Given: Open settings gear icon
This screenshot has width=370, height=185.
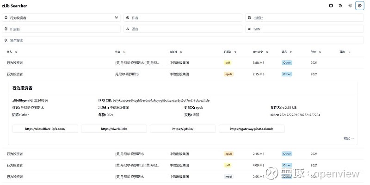Looking at the screenshot, I should click(359, 6).
